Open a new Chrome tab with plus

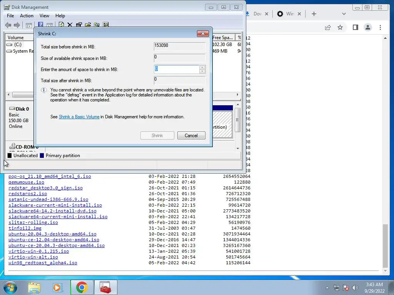pyautogui.click(x=314, y=14)
